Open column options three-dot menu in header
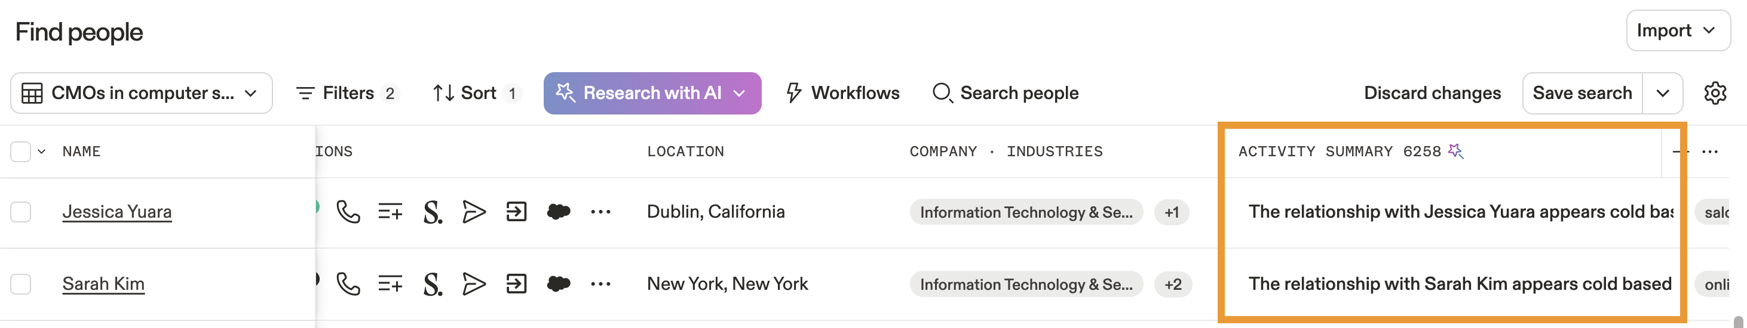Screen dimensions: 1747x328 [x=1710, y=151]
